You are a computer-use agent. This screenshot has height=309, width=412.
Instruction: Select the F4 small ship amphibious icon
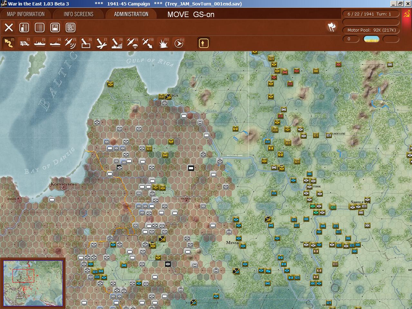(55, 43)
